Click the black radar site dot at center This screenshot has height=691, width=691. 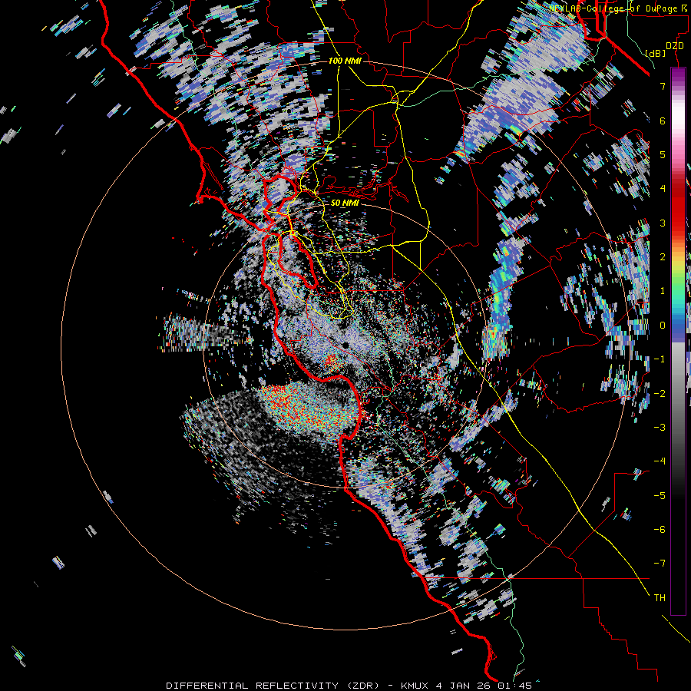tap(345, 345)
